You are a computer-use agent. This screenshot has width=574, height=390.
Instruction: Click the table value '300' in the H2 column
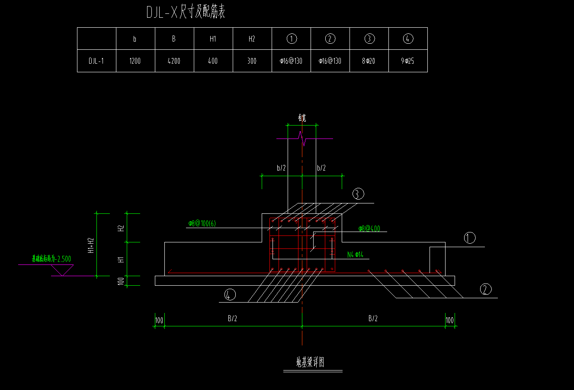click(x=252, y=61)
